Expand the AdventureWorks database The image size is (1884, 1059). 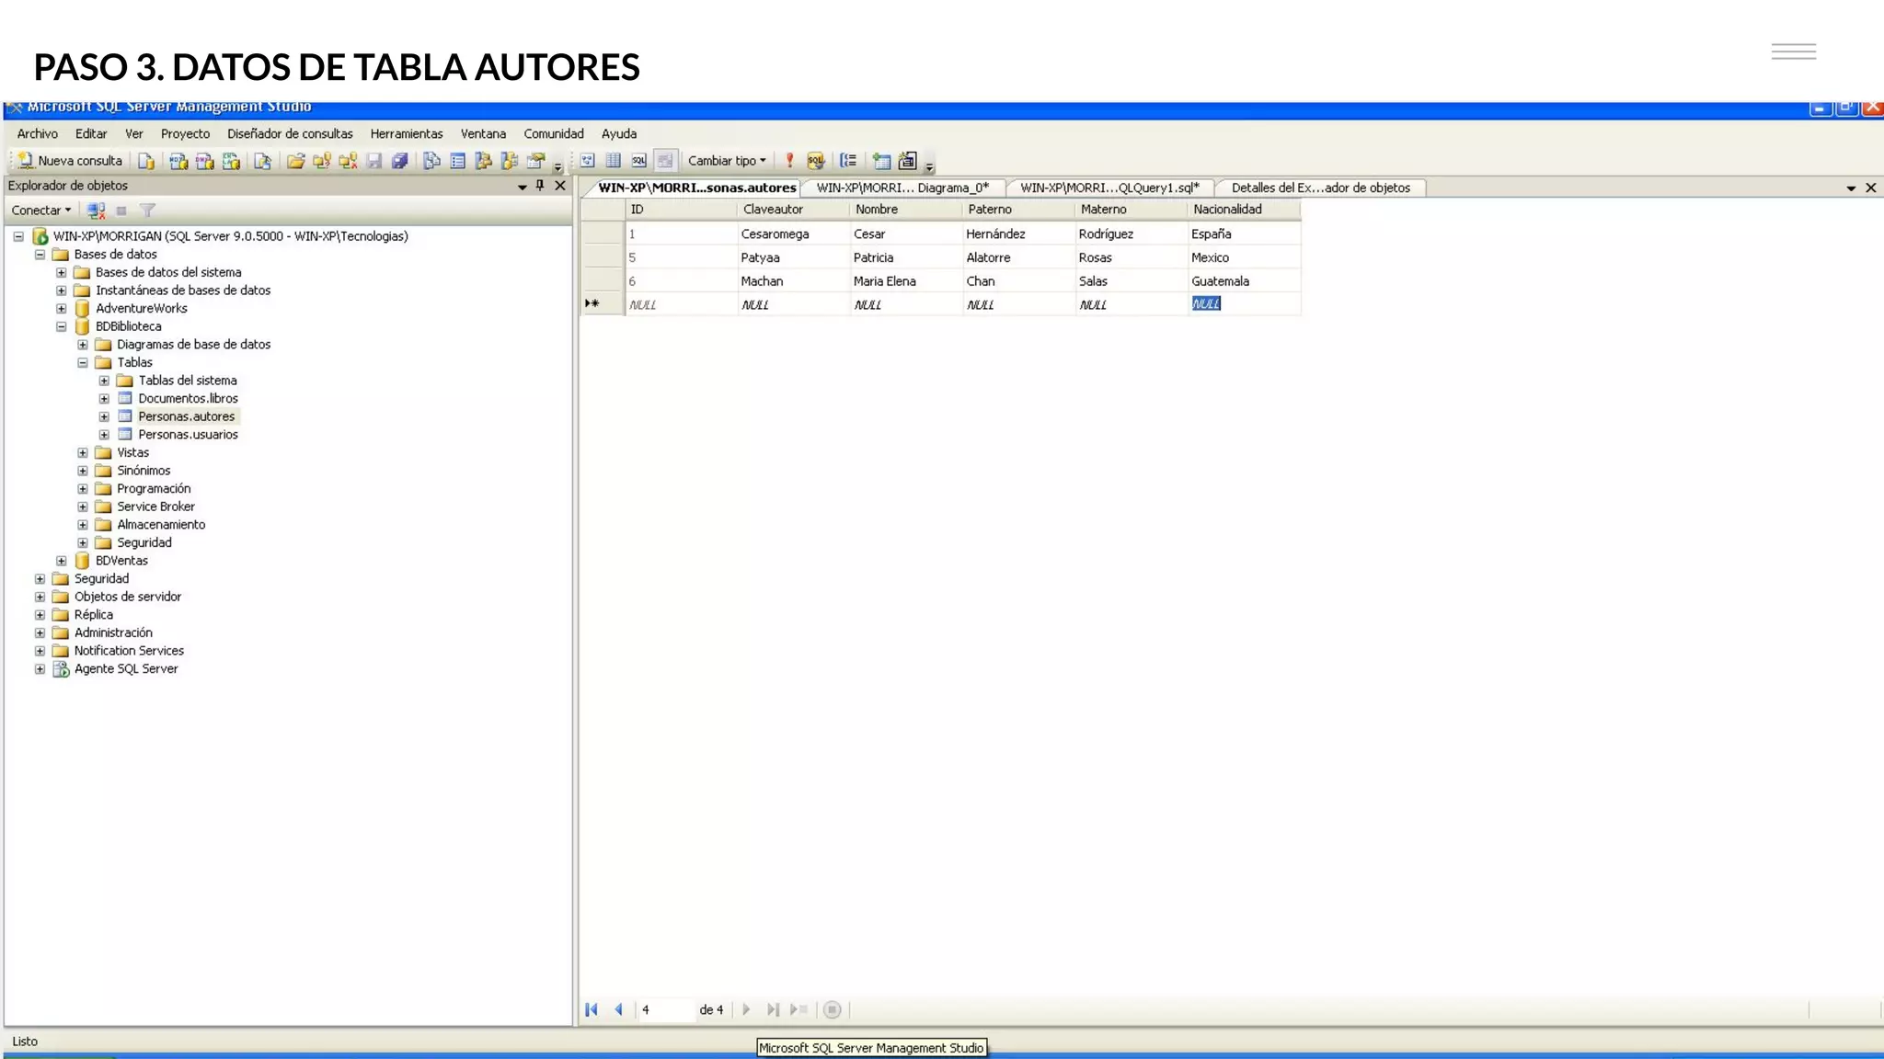(61, 309)
